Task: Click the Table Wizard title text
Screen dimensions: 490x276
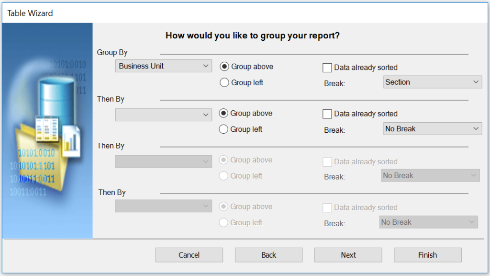Action: (30, 13)
